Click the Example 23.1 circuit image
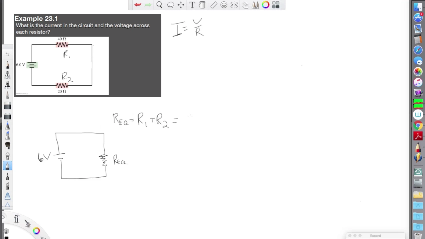The image size is (425, 239). point(62,66)
